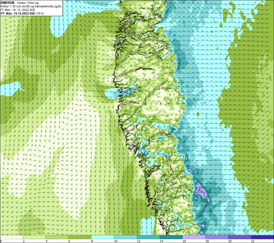274x243 pixels.
Task: Click the 10–12 m/s turquoise swatch
Action: point(125,237)
